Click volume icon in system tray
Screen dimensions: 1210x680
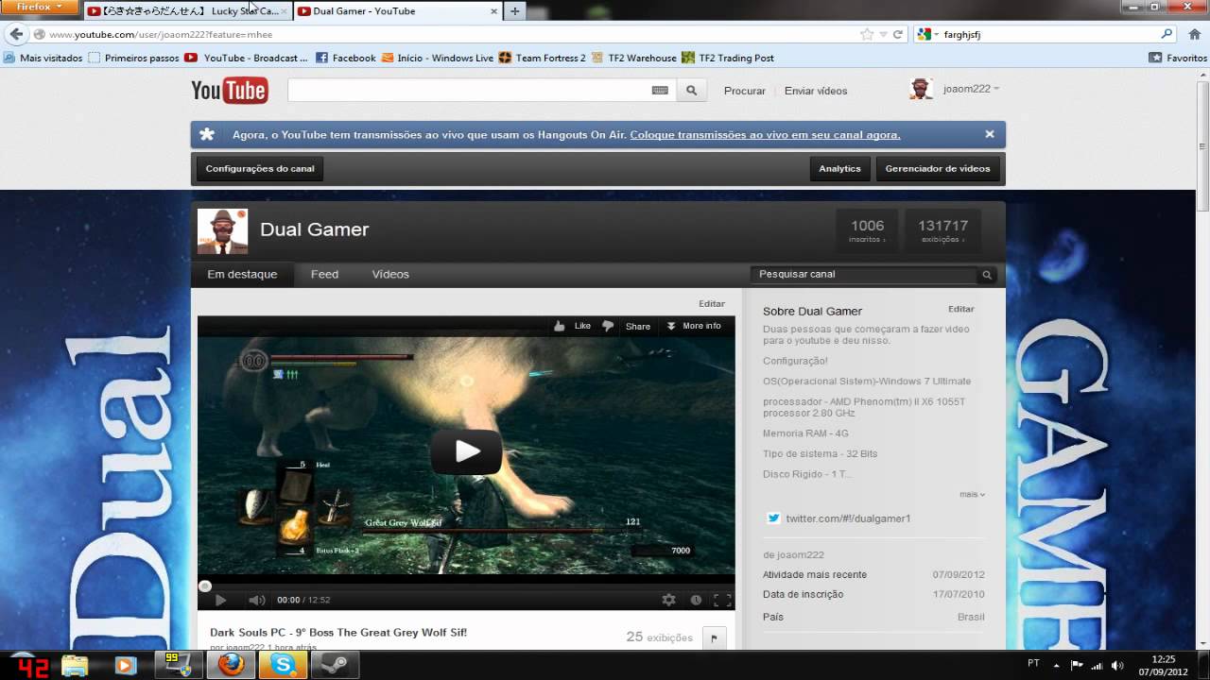(1117, 665)
